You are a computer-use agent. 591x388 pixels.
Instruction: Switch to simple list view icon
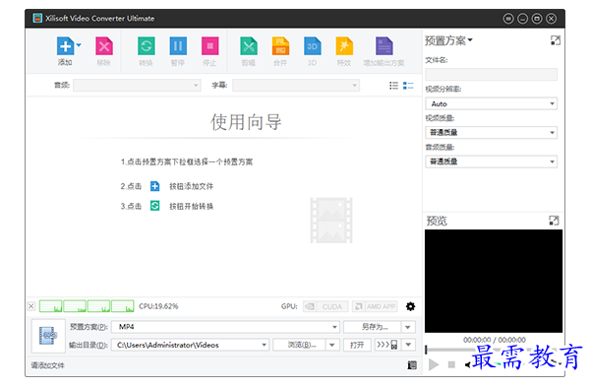[x=393, y=86]
